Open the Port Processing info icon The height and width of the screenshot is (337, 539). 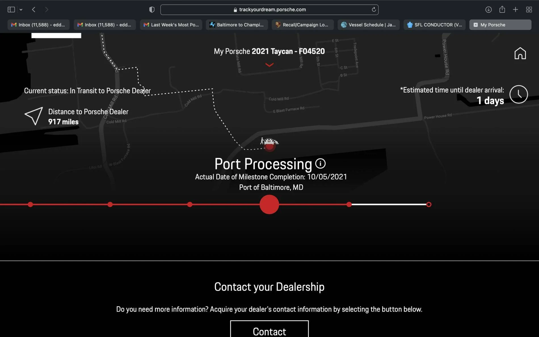320,163
